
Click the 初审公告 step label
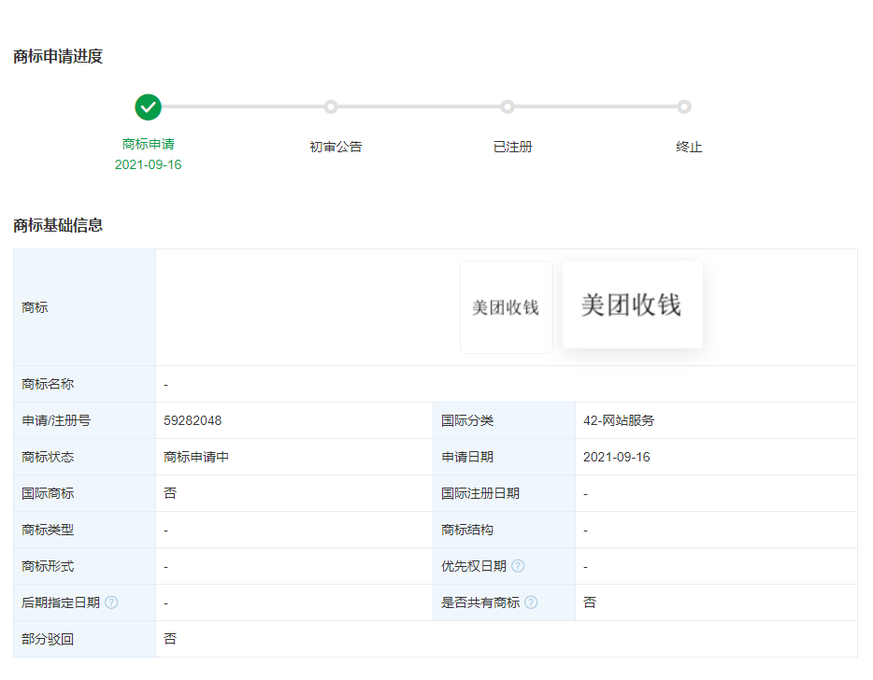click(x=336, y=147)
